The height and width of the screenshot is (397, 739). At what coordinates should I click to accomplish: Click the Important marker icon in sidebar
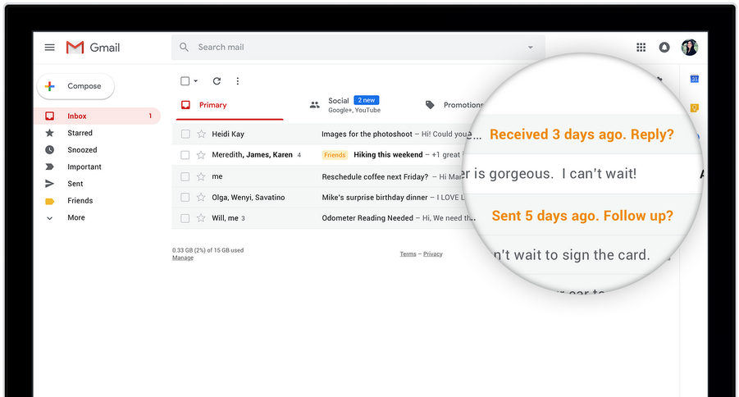49,167
